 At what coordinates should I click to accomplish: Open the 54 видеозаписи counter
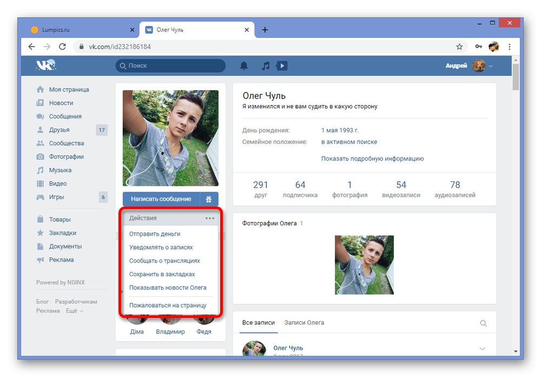401,190
